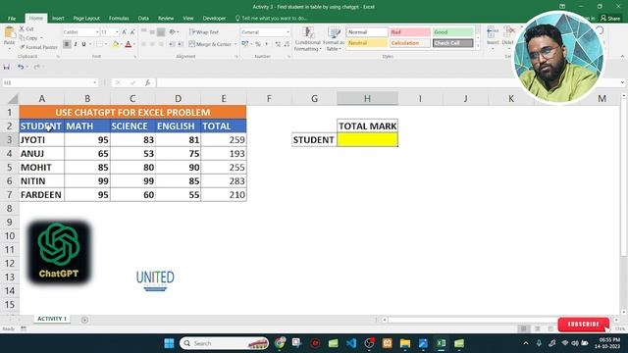Click the Insert Function fx icon
Screen dimensions: 628x353
[148, 82]
